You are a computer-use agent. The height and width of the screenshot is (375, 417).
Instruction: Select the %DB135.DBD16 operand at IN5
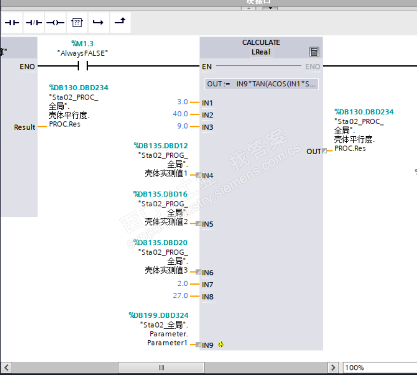pyautogui.click(x=161, y=194)
